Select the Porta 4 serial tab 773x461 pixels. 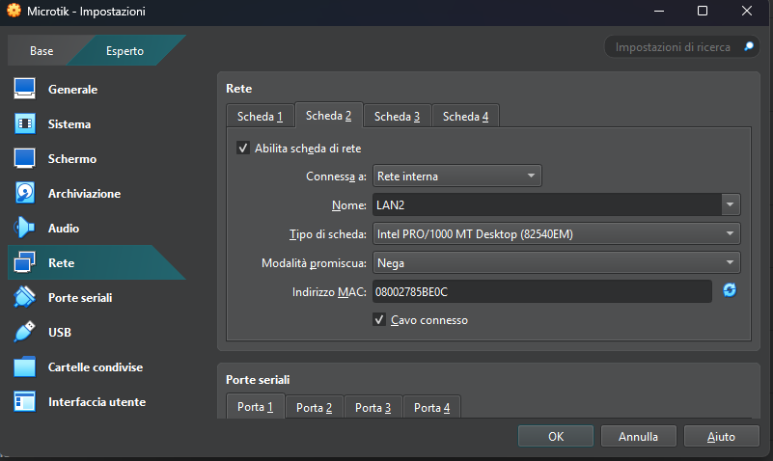[431, 408]
